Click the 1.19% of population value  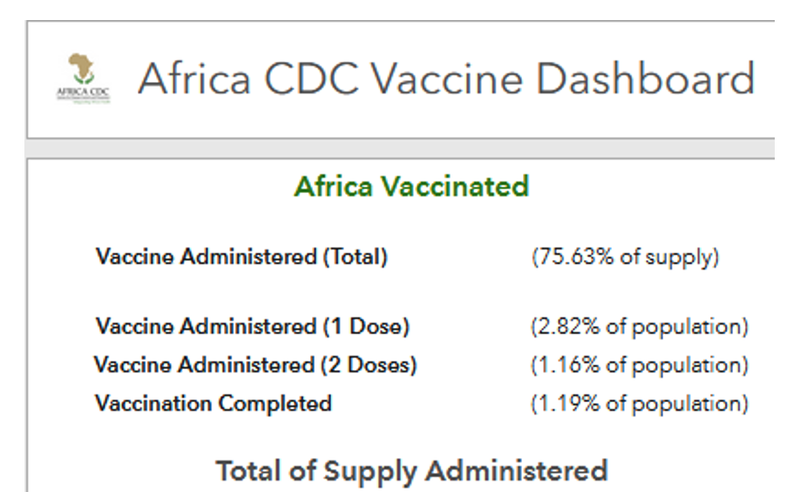640,404
